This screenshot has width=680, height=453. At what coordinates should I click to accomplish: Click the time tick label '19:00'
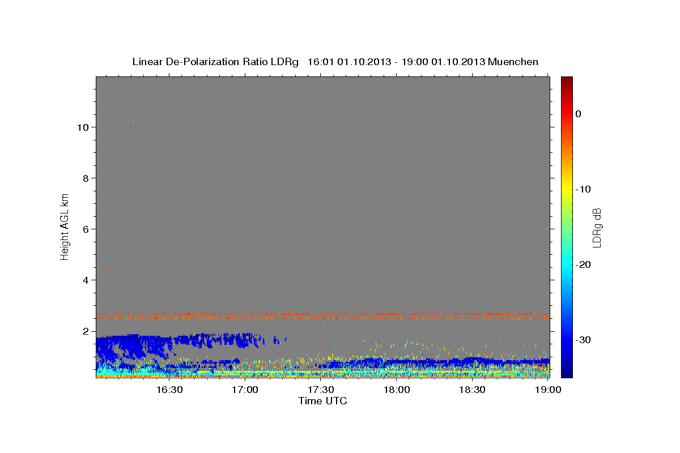click(547, 390)
